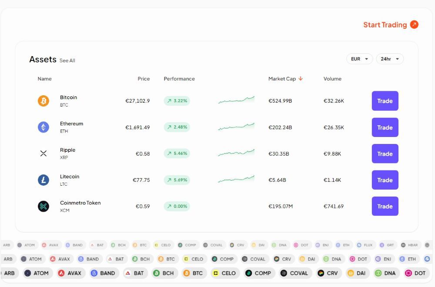Sort assets by the Market Cap header
The height and width of the screenshot is (287, 435).
click(x=282, y=79)
